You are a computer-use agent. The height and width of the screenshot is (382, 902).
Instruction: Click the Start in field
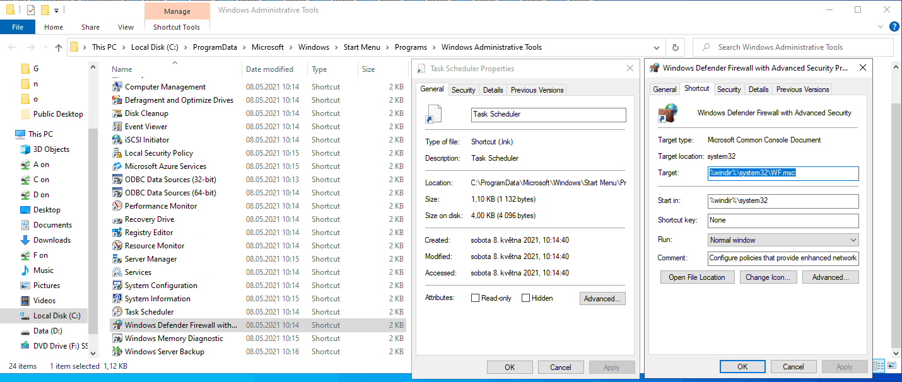click(783, 201)
